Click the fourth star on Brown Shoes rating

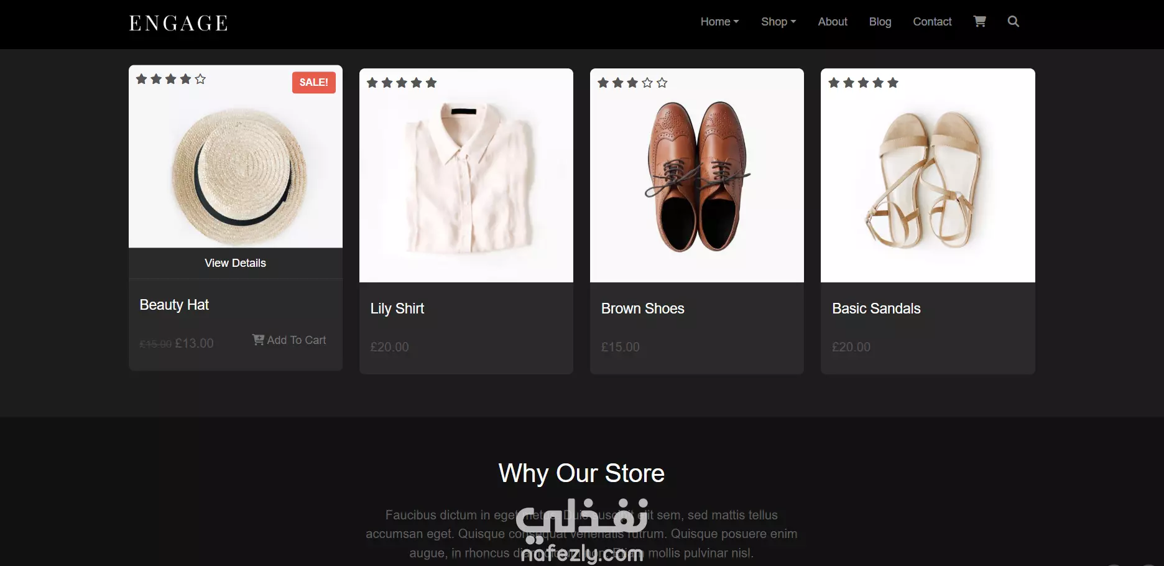tap(647, 83)
